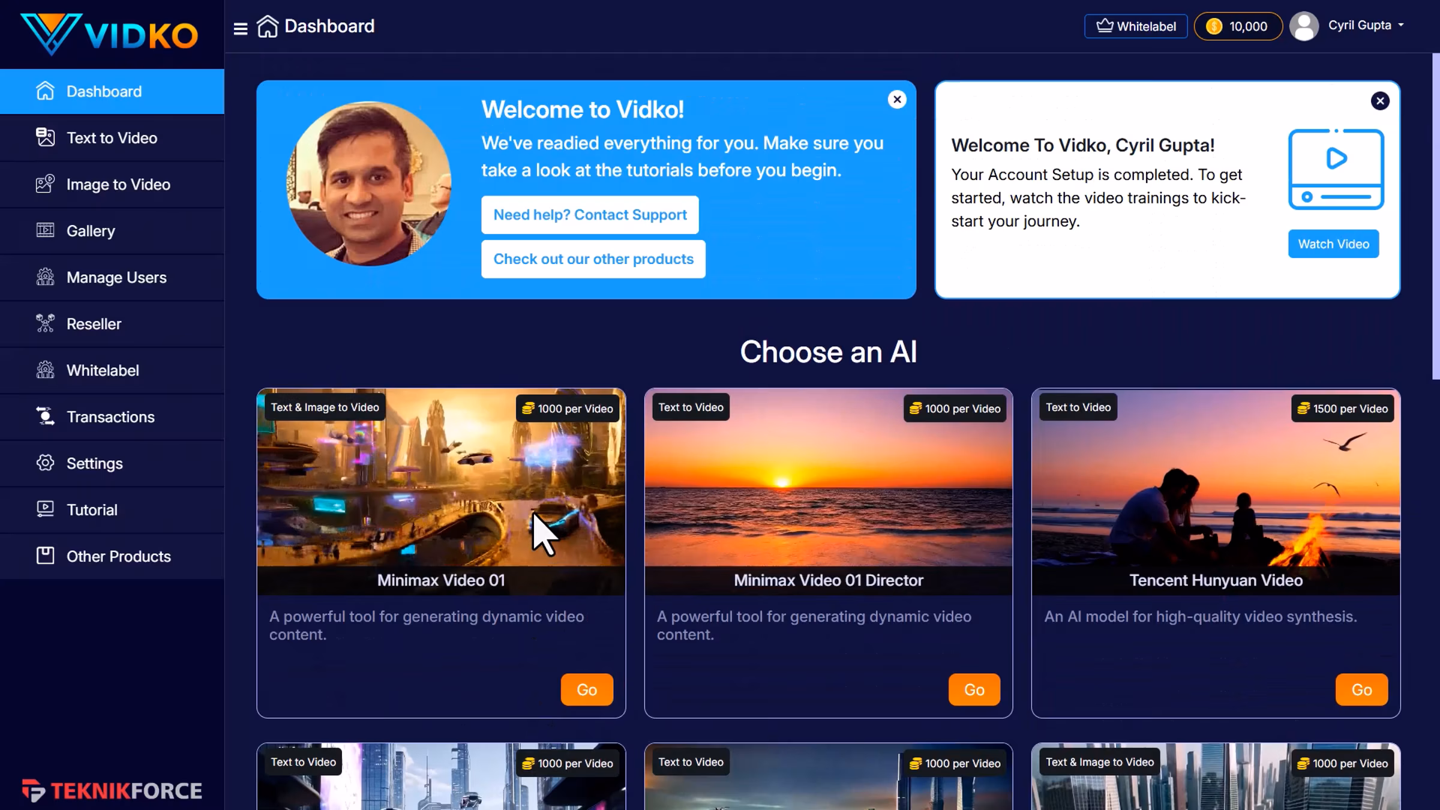This screenshot has height=810, width=1440.
Task: Click the Reseller network icon
Action: [45, 323]
